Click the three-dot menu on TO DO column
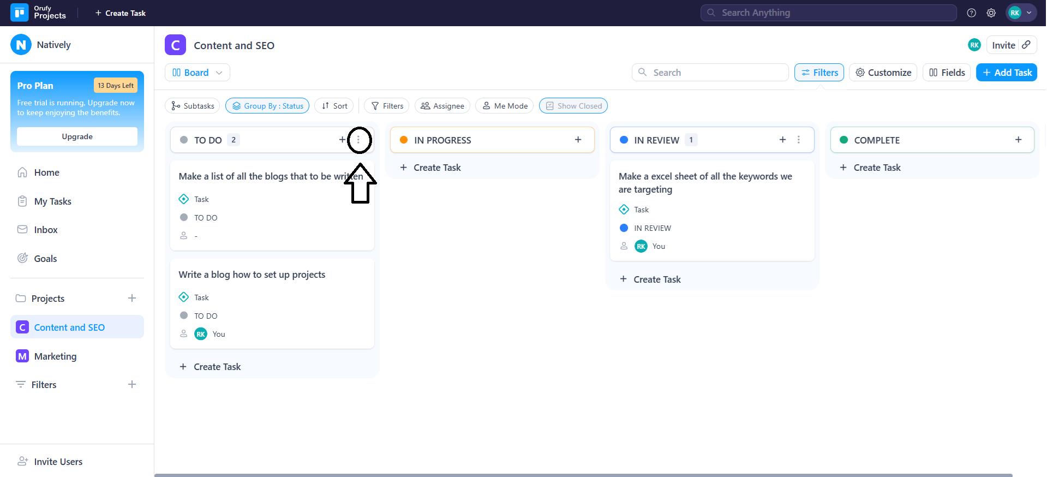 pyautogui.click(x=358, y=140)
